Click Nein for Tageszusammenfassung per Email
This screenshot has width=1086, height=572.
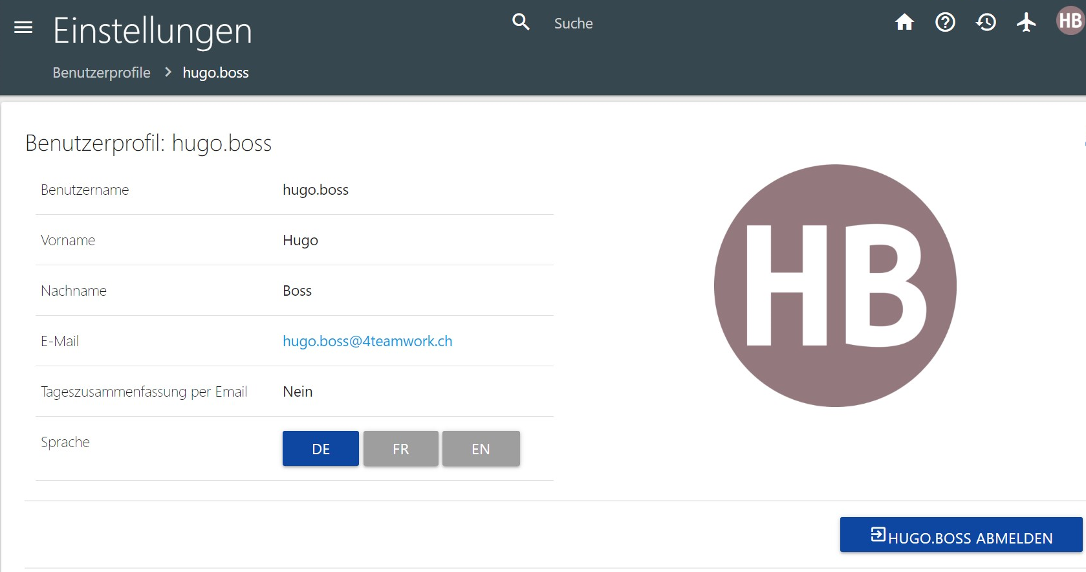pyautogui.click(x=298, y=391)
